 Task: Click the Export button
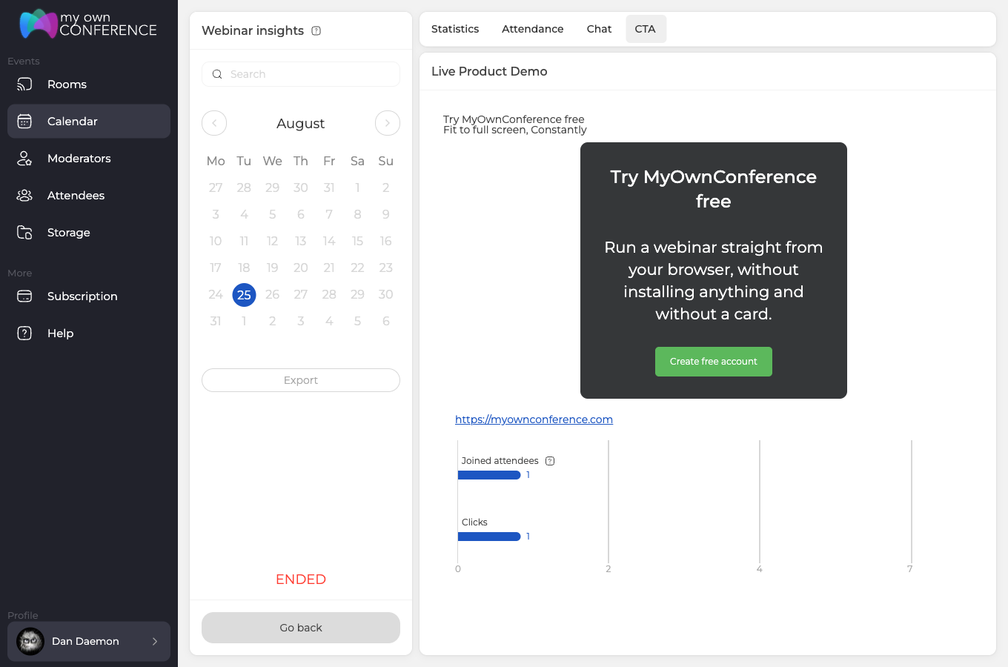pos(301,380)
